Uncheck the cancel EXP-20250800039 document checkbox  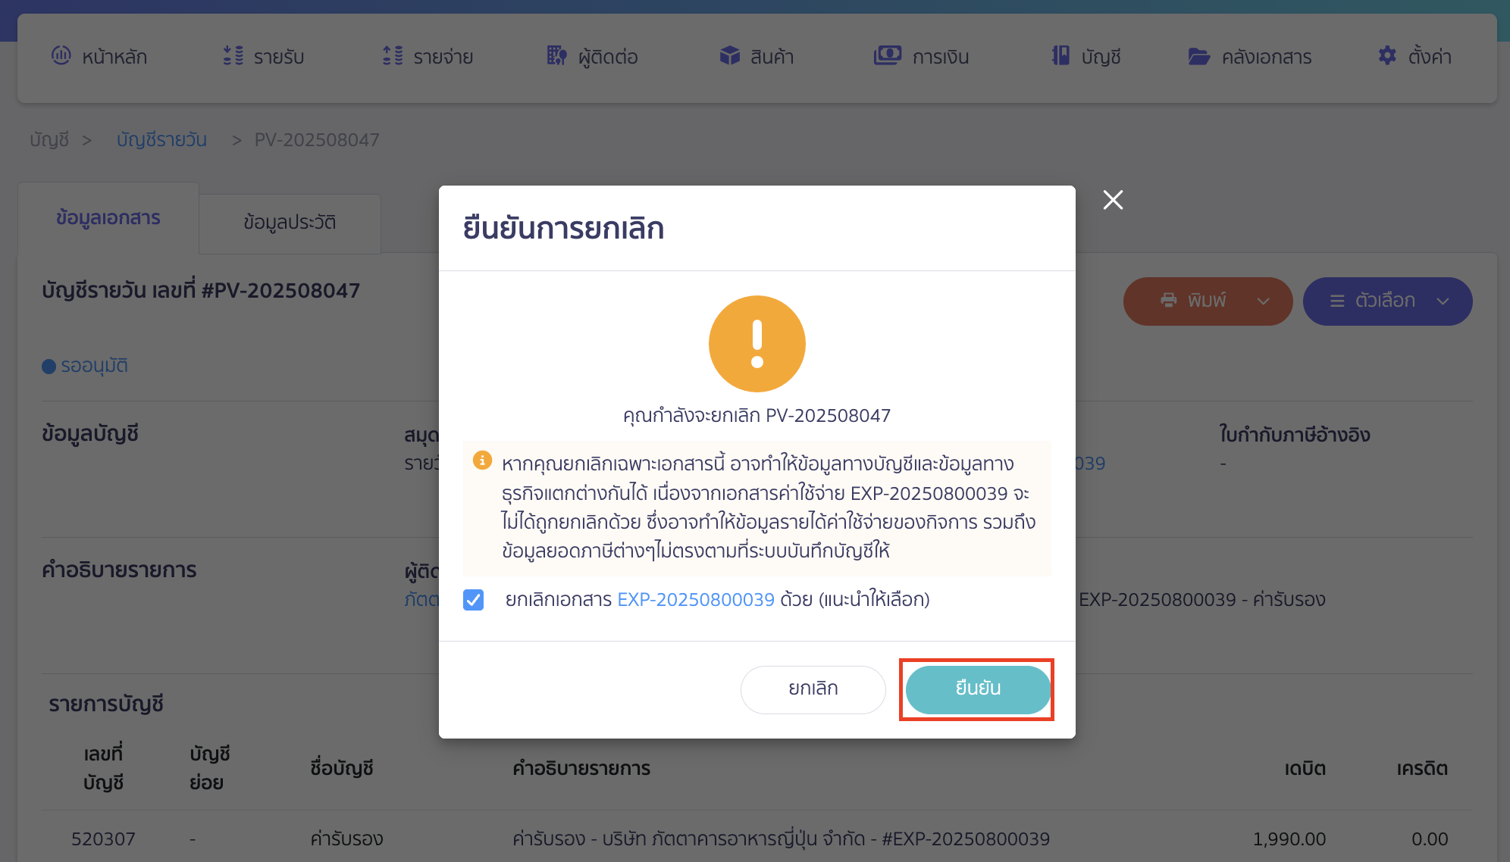pyautogui.click(x=474, y=600)
